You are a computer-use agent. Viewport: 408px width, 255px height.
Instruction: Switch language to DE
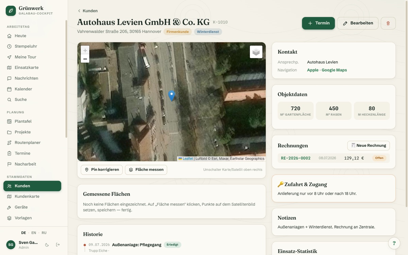[23, 233]
